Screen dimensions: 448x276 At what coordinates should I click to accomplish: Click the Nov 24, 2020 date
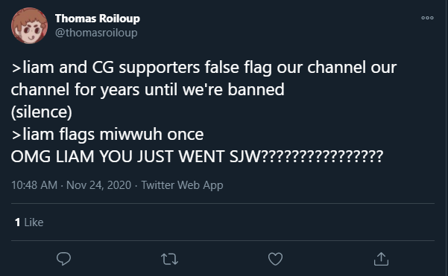98,185
